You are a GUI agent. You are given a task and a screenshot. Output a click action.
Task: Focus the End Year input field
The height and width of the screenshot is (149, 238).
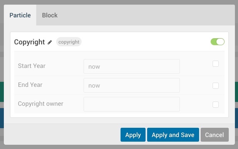132,85
